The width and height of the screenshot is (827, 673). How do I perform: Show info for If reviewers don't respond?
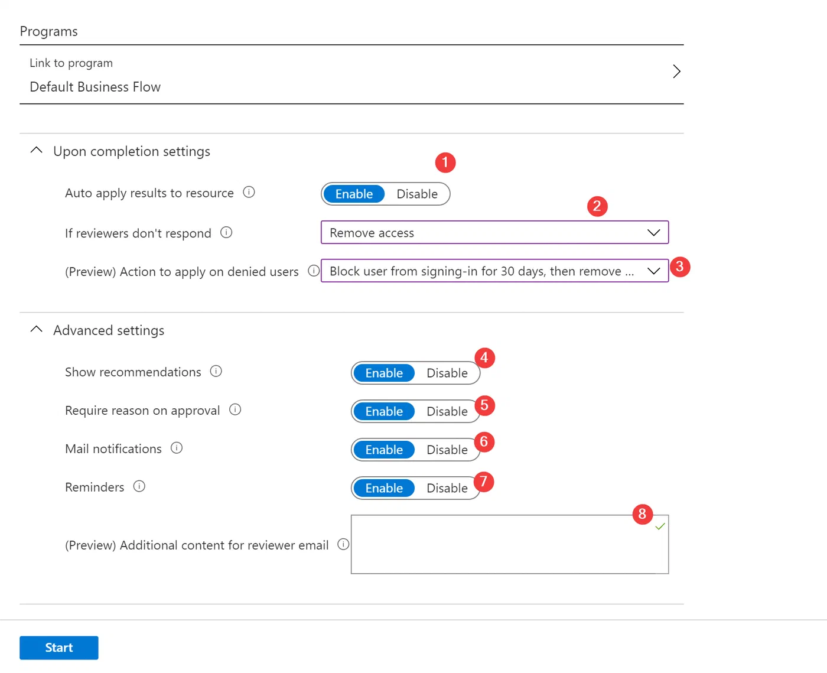[226, 232]
